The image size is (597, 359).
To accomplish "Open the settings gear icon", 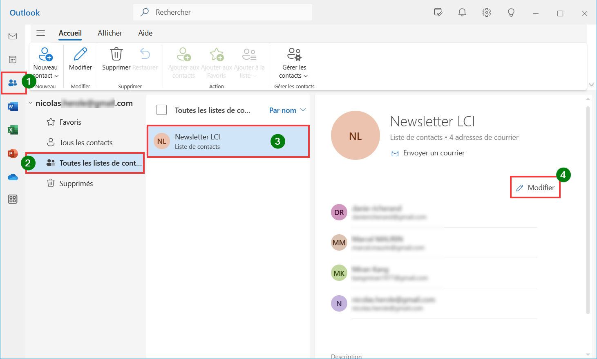I will point(486,13).
